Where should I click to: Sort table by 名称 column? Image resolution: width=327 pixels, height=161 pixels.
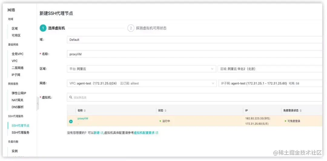(85, 110)
